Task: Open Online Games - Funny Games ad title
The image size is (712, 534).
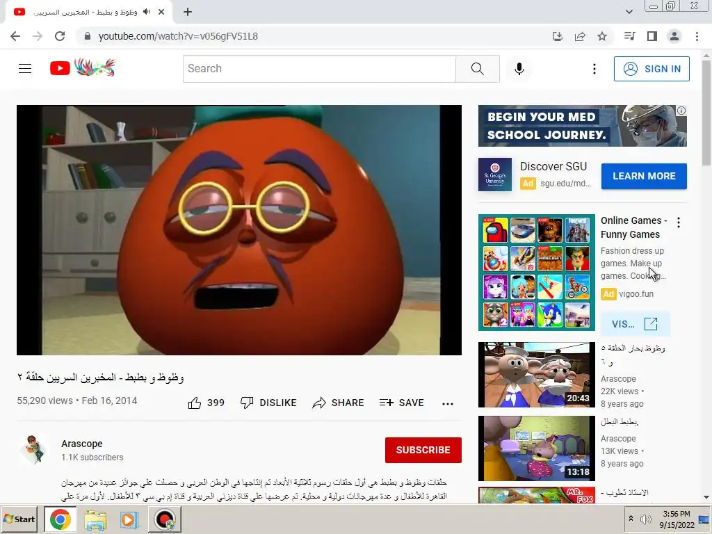Action: click(633, 227)
